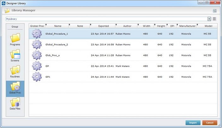
Task: Click the gear icon of the GP1 row
Action: [x=37, y=77]
